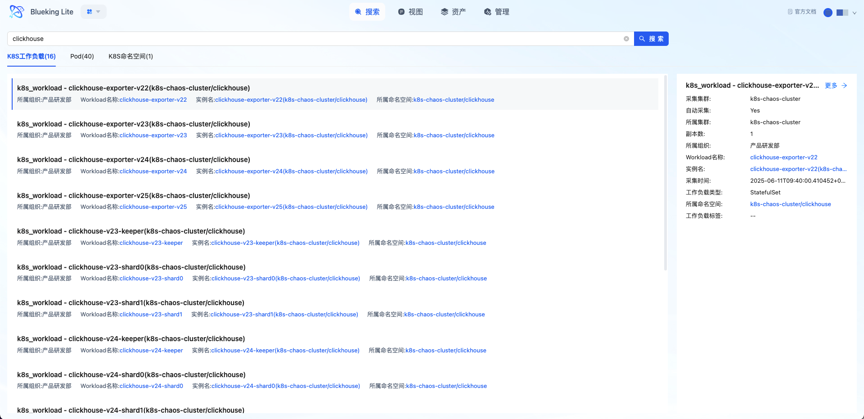Clear the search text with the x icon

[x=626, y=39]
